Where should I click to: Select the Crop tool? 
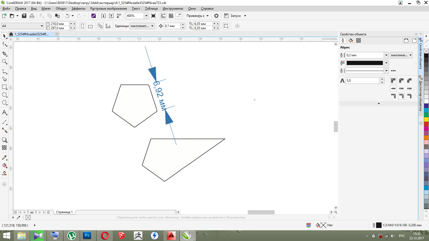point(4,54)
